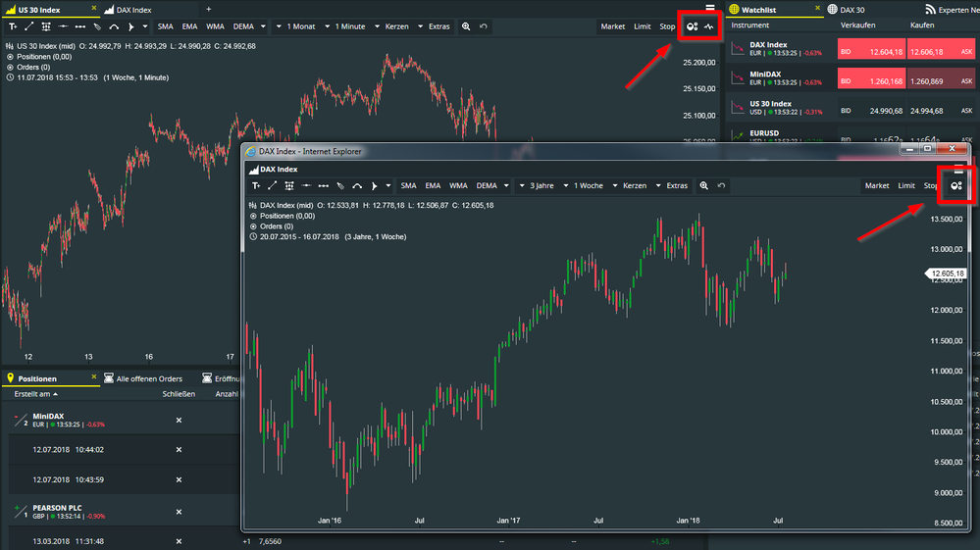Click Stop order button in US 30 chart
The image size is (980, 550).
[667, 26]
